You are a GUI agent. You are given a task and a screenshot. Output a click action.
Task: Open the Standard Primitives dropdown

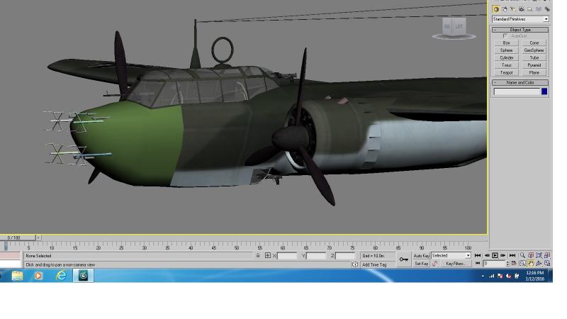(520, 19)
